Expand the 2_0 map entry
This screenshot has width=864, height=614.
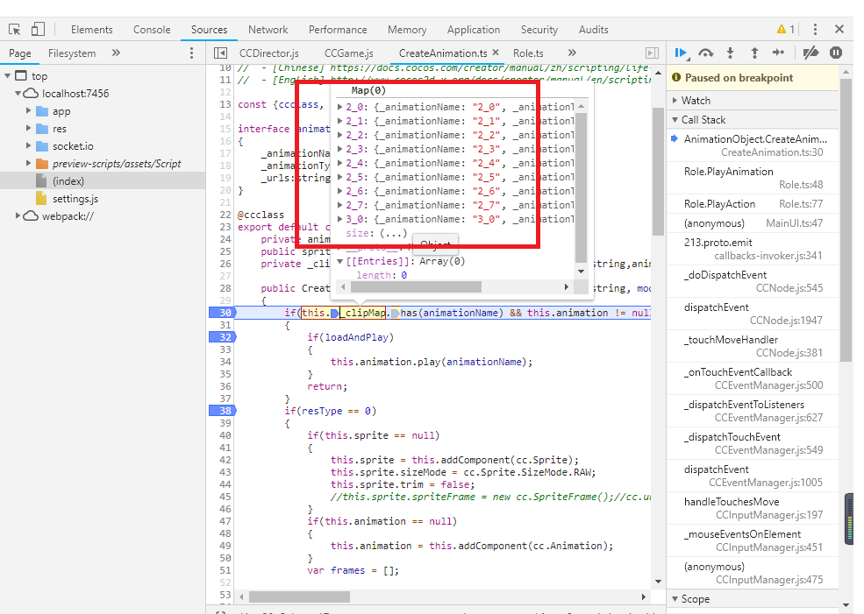click(x=340, y=107)
